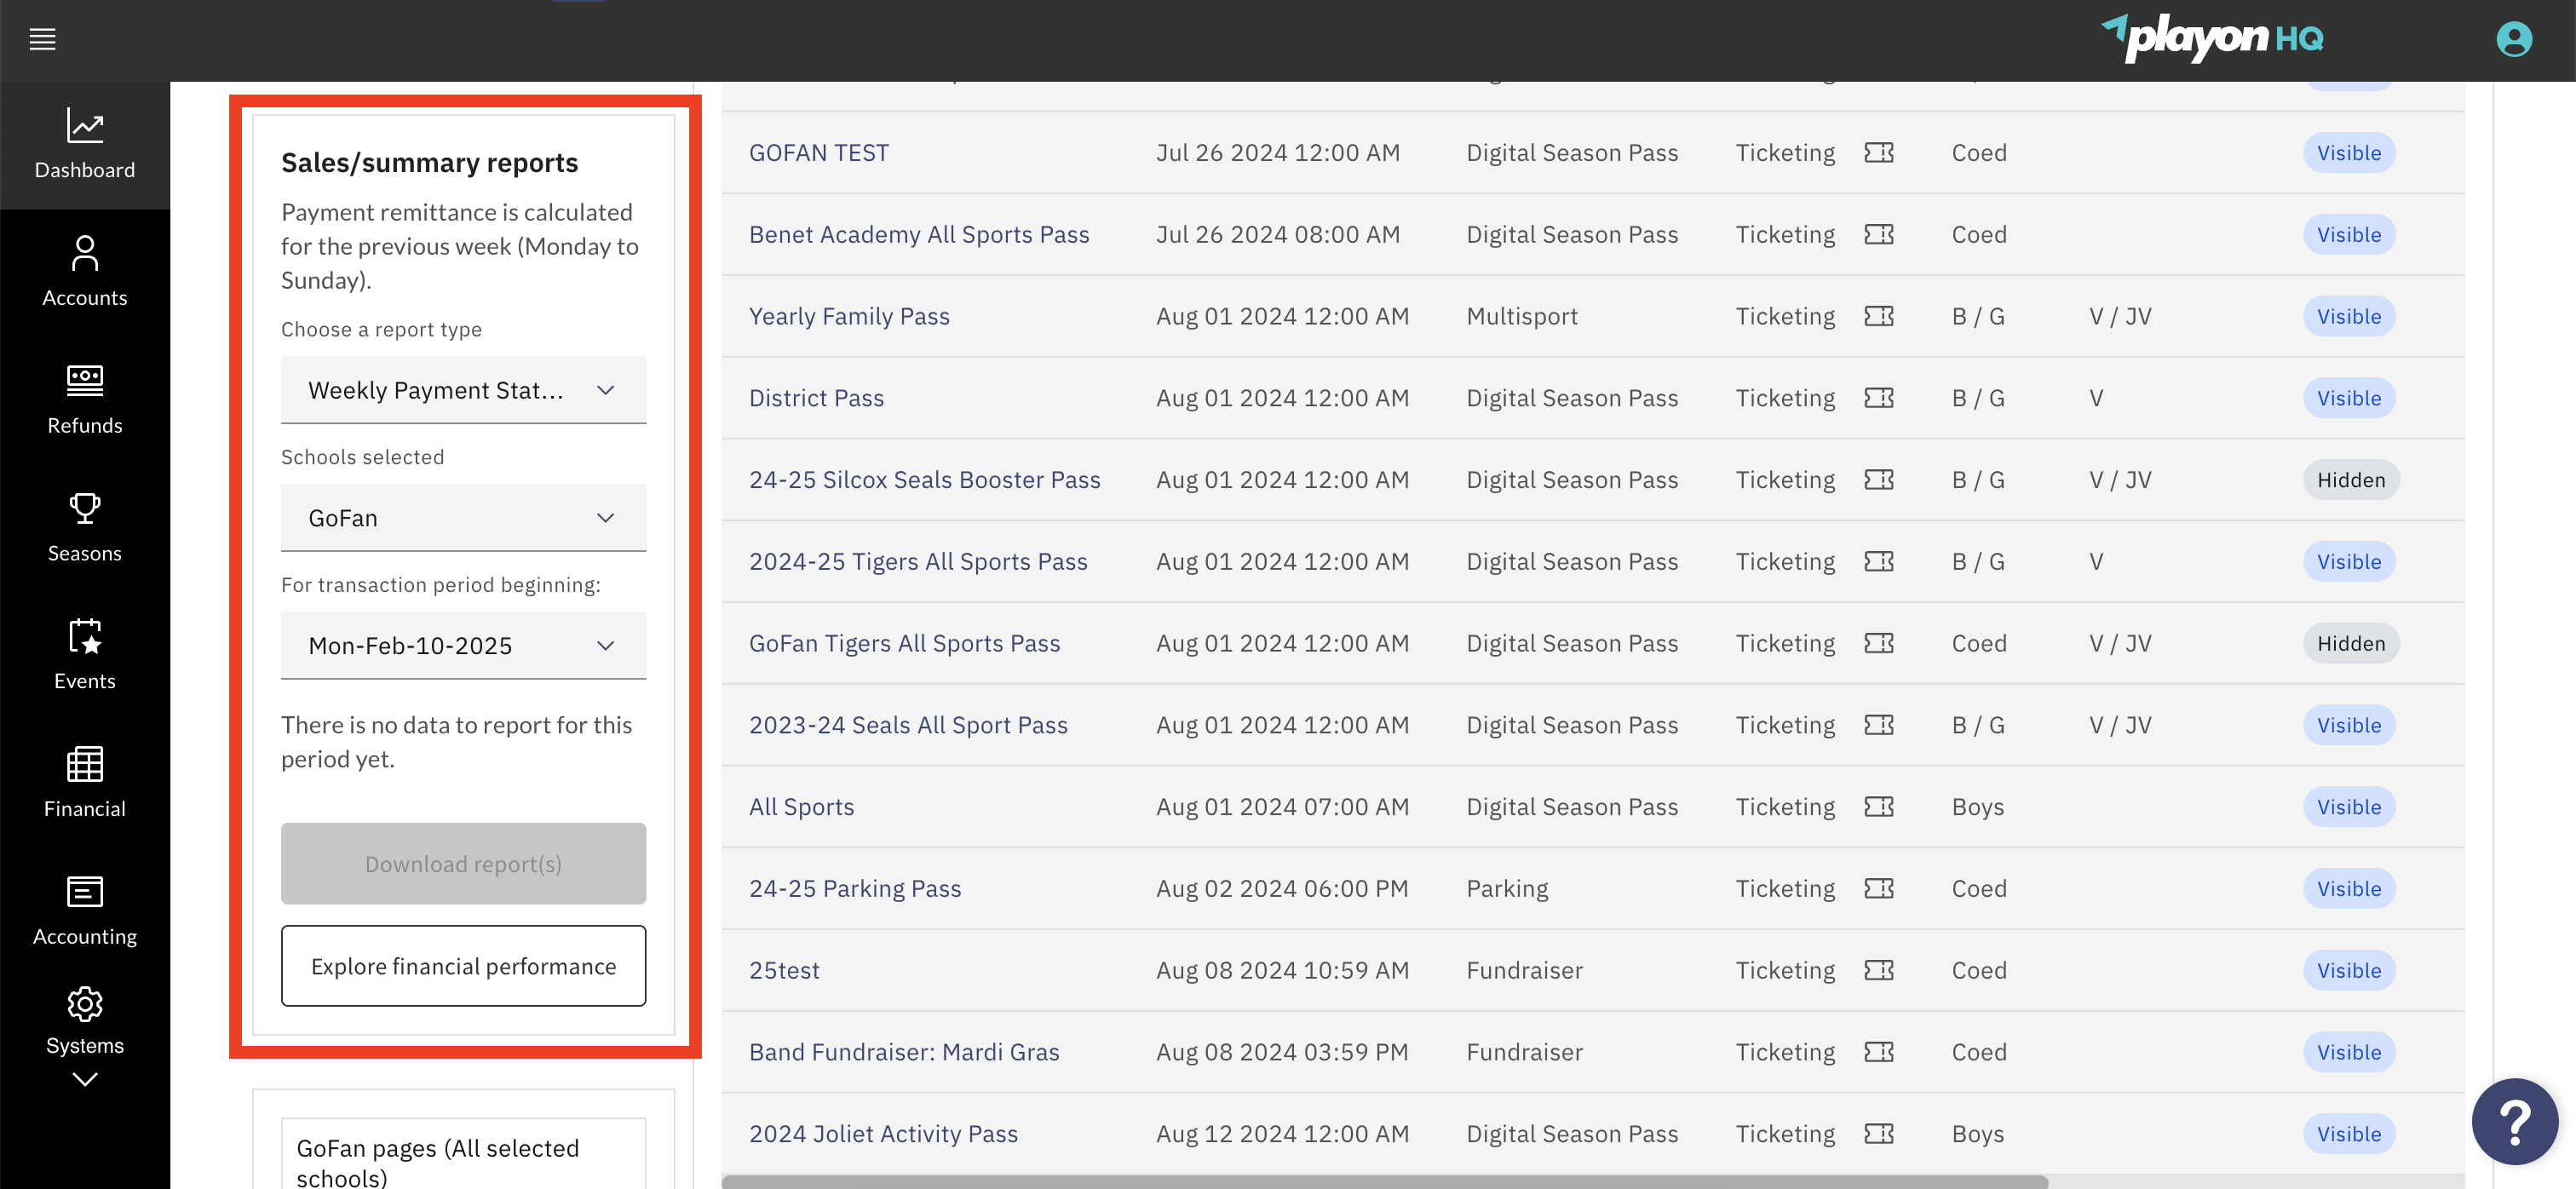The height and width of the screenshot is (1189, 2576).
Task: Click Visible badge for District Pass
Action: click(x=2349, y=398)
